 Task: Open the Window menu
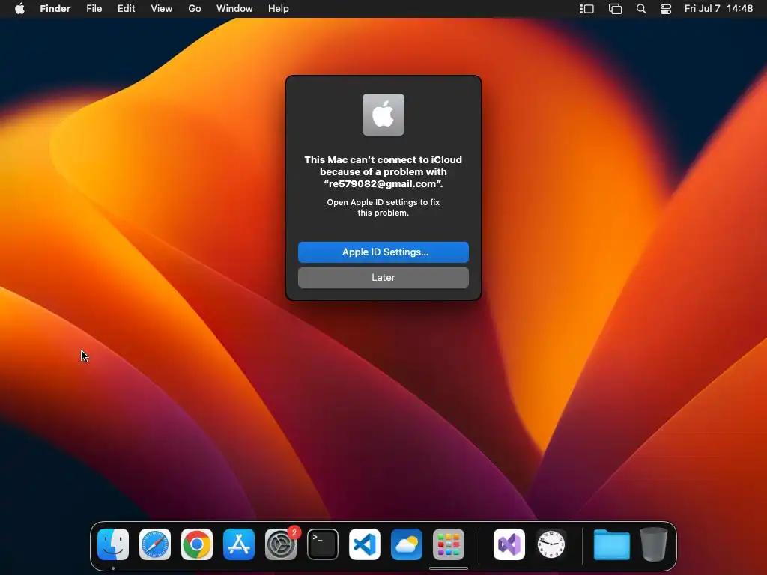[x=234, y=9]
